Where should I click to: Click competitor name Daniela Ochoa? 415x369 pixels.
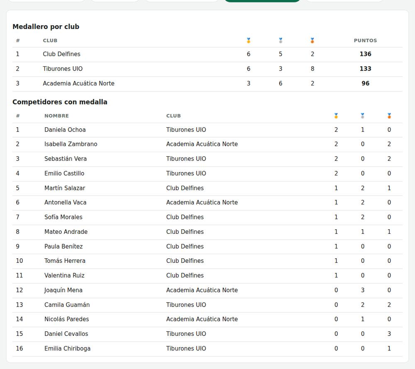pyautogui.click(x=65, y=130)
